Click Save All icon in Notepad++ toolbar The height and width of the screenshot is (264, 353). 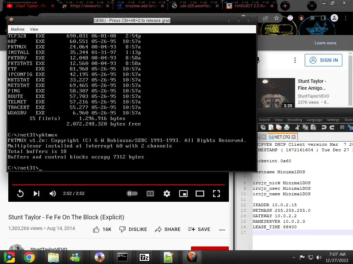click(263, 128)
